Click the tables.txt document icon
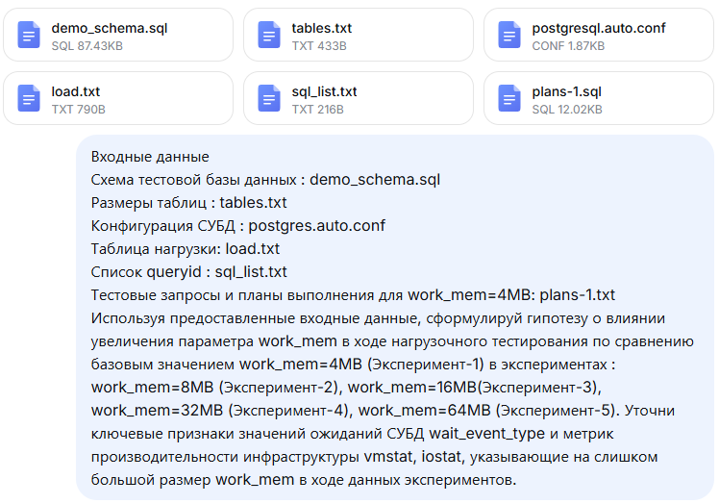 pyautogui.click(x=269, y=35)
